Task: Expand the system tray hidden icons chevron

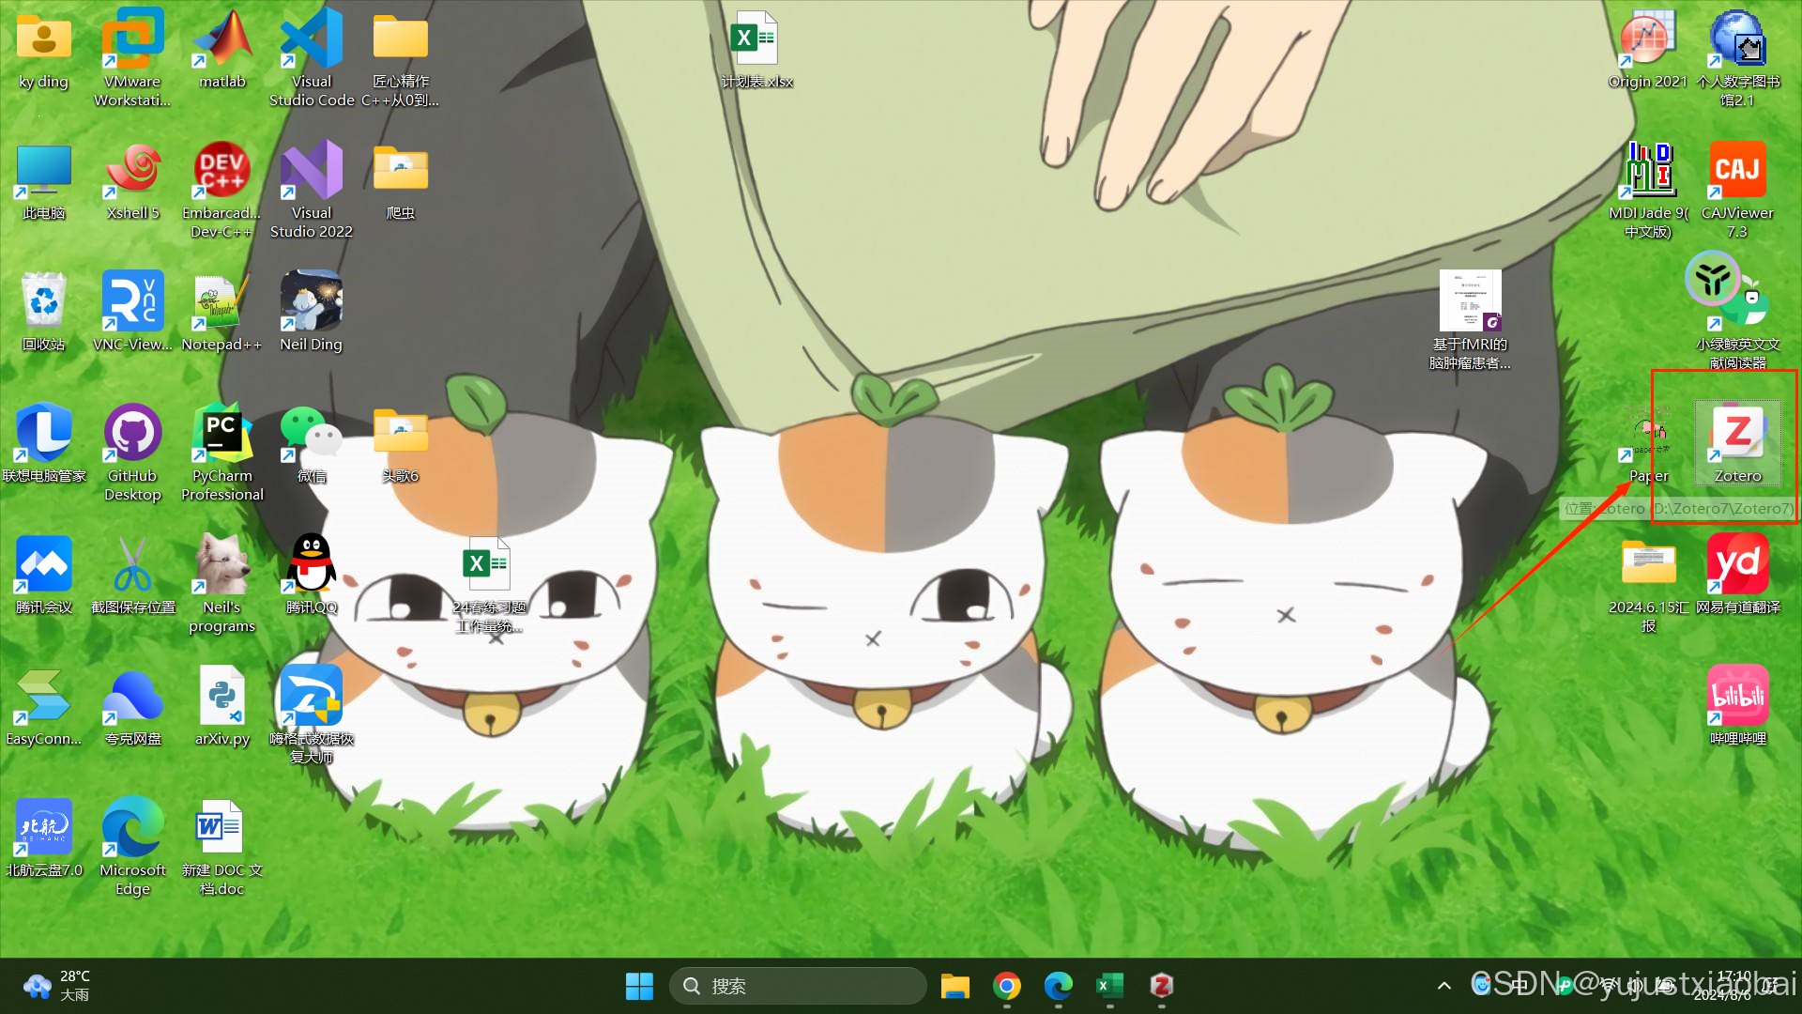Action: [x=1444, y=986]
